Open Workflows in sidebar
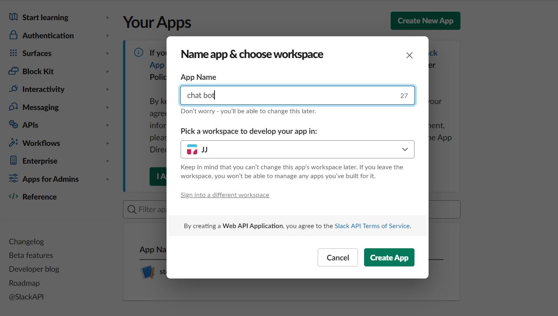The width and height of the screenshot is (558, 316). pyautogui.click(x=41, y=143)
